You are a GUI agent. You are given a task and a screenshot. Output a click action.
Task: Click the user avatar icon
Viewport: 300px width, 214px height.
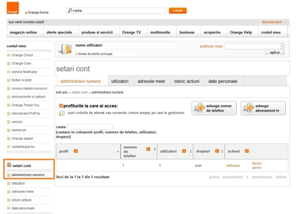[65, 49]
